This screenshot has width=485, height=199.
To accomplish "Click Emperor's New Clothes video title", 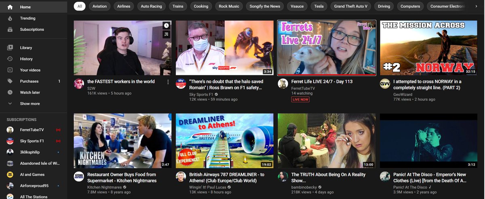I will tap(430, 177).
